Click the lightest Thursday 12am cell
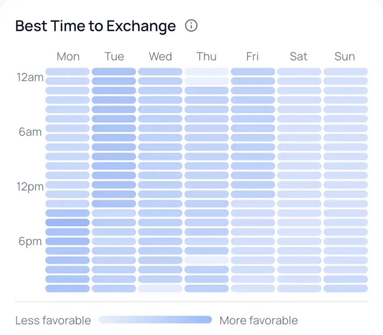The width and height of the screenshot is (383, 335). [206, 71]
